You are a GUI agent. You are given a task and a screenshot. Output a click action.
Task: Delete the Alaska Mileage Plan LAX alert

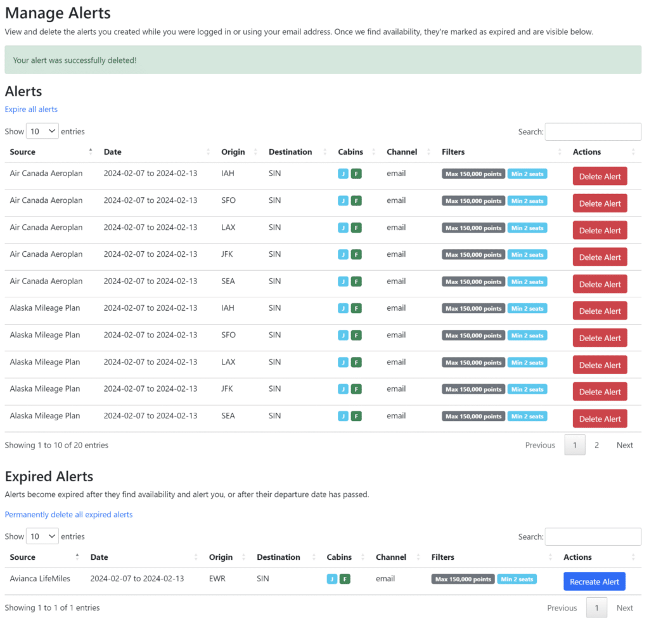click(x=600, y=365)
